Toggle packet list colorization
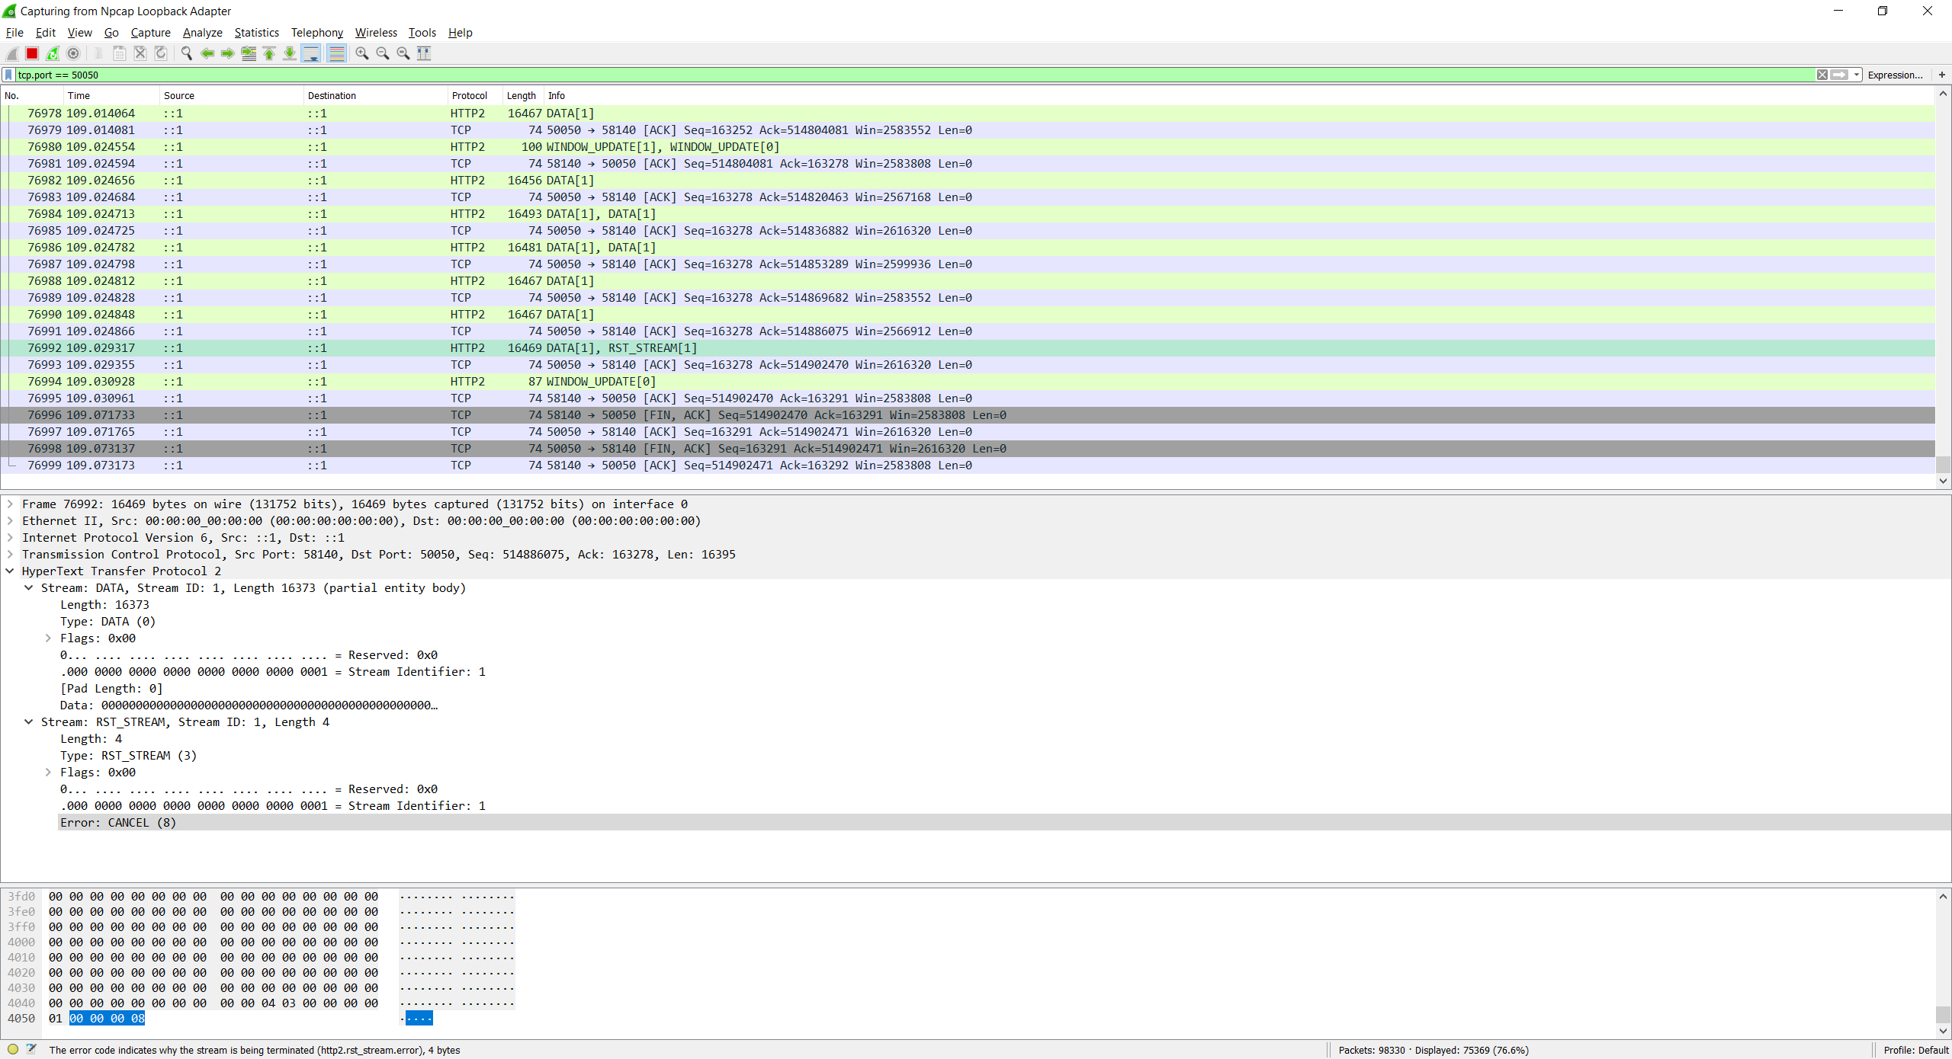The height and width of the screenshot is (1059, 1952). [337, 53]
